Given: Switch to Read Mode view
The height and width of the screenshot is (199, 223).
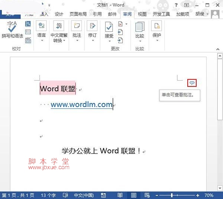Looking at the screenshot, I should (120, 195).
